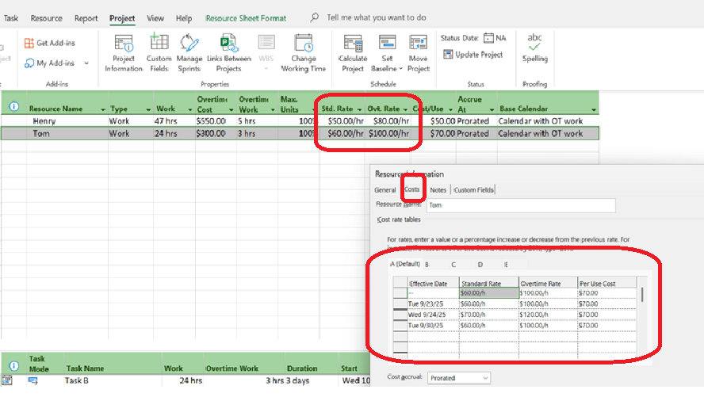Open My Add-ins

[x=49, y=63]
